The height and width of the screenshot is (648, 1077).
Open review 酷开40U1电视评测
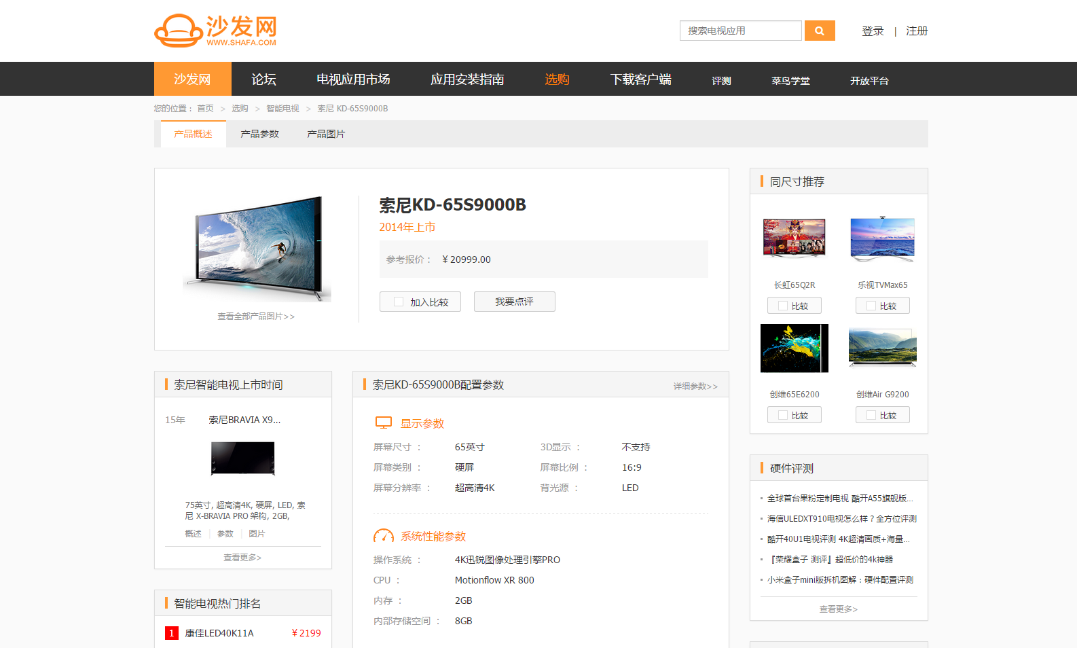[839, 539]
